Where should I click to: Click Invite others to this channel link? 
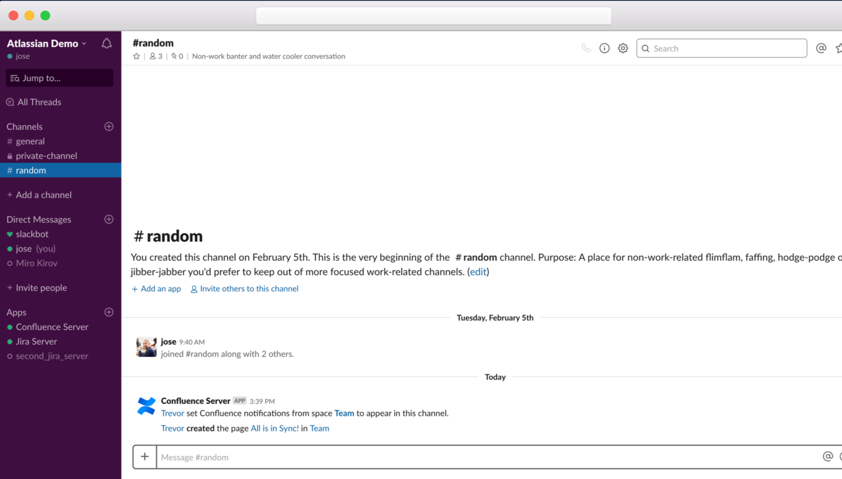pyautogui.click(x=249, y=289)
